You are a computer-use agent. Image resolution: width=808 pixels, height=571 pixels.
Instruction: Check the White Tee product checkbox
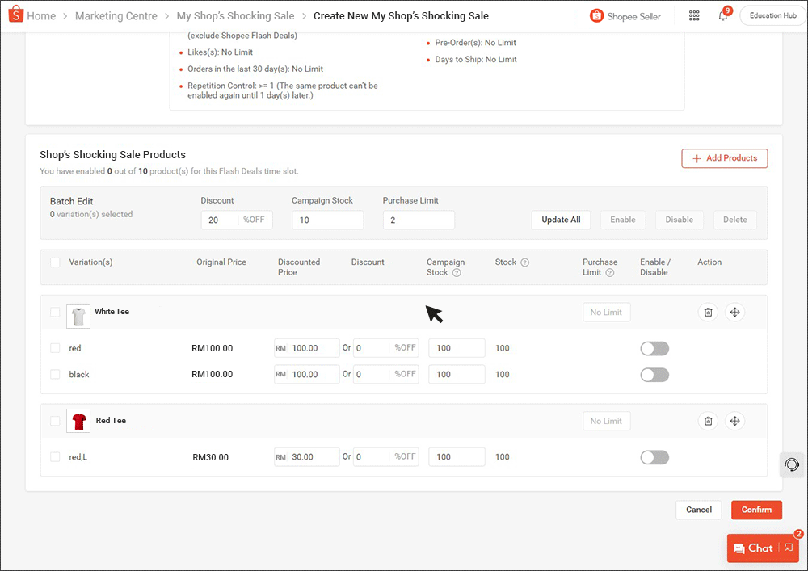pyautogui.click(x=55, y=312)
